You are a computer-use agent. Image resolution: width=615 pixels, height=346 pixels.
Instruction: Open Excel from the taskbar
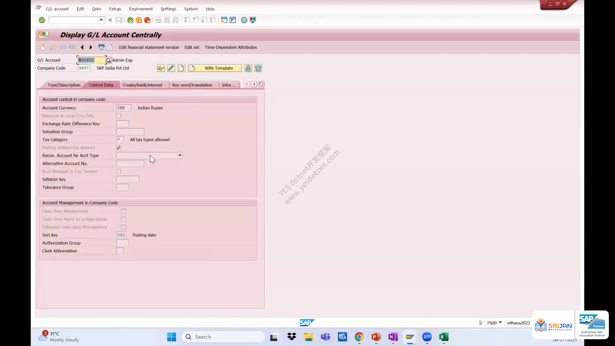coord(444,337)
